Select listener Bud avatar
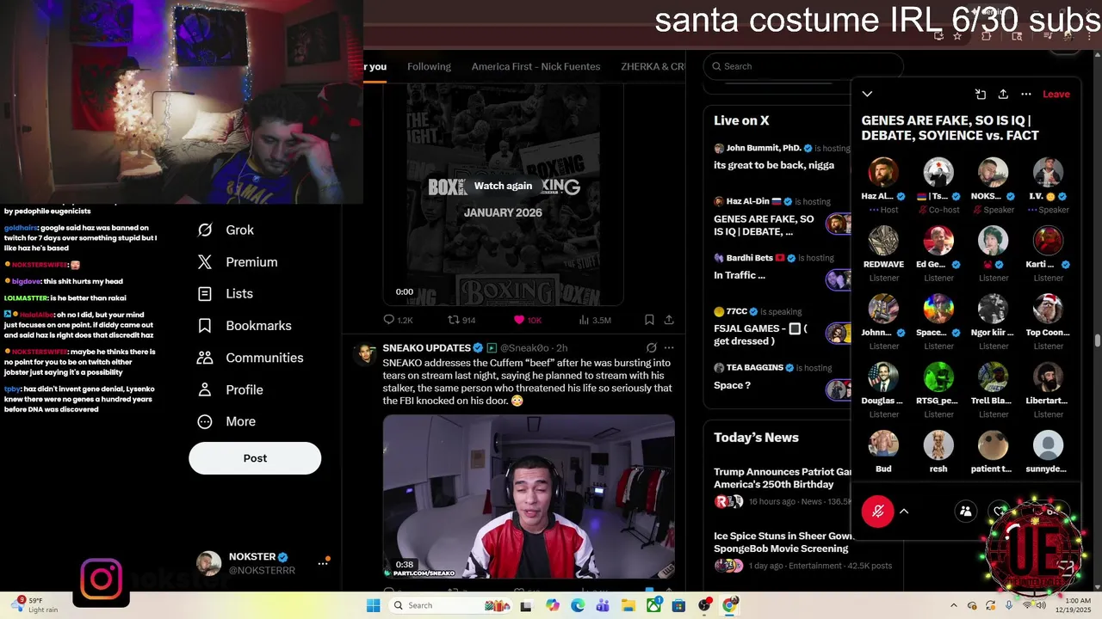Screen dimensions: 1102x619 tap(883, 444)
